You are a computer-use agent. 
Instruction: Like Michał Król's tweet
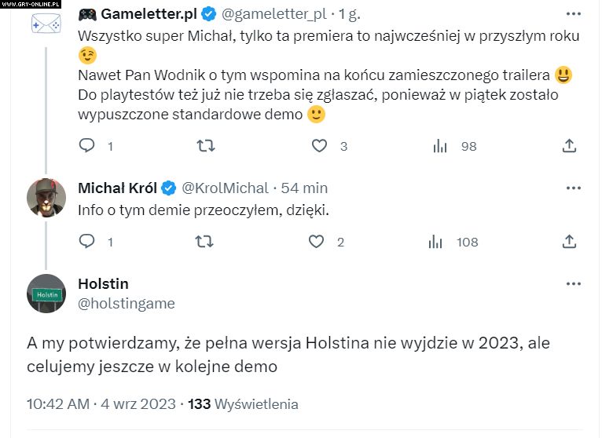(x=316, y=243)
